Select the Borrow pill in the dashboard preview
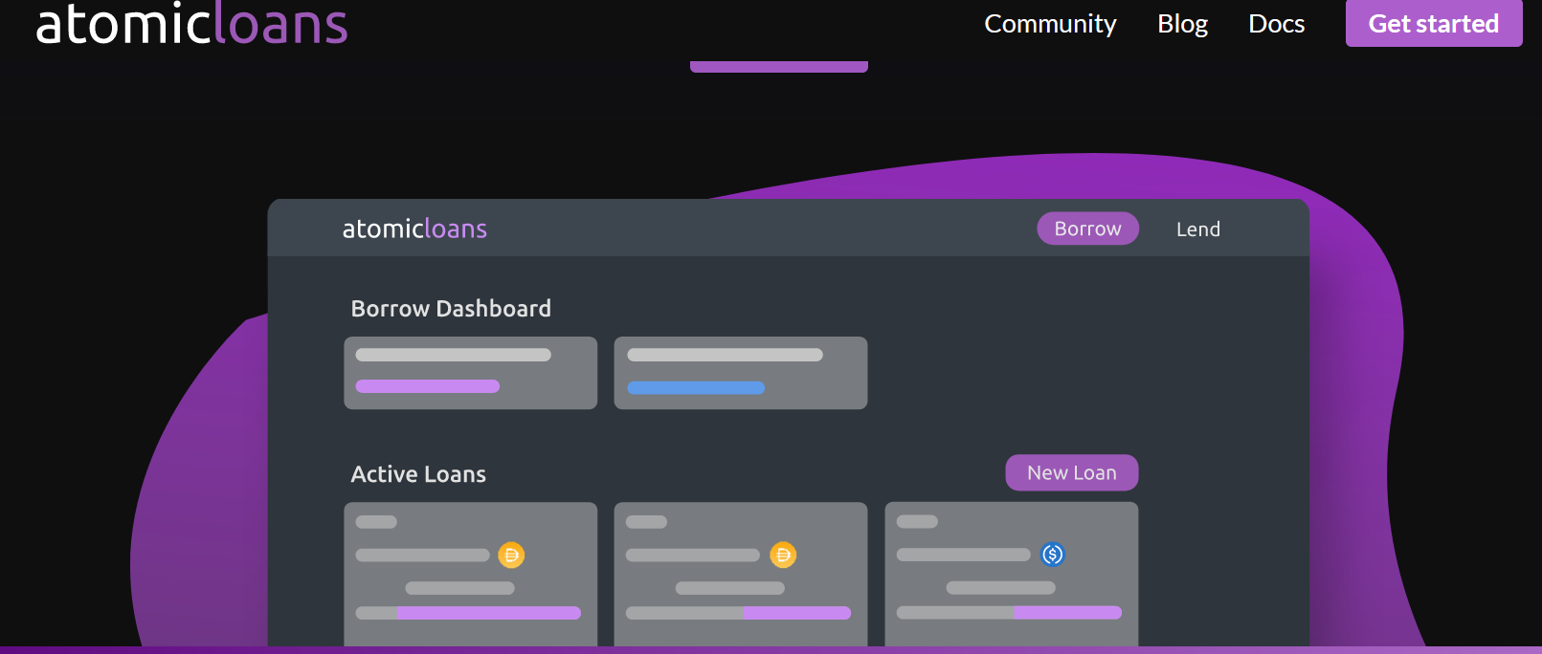1542x654 pixels. click(x=1087, y=229)
